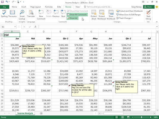This screenshot has height=119, width=159.
Task: Launch Smart Lookup
Action: pos(22,15)
